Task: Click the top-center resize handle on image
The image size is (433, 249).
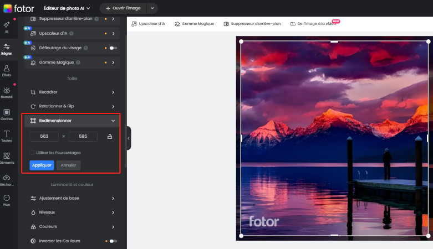Action: coord(334,41)
